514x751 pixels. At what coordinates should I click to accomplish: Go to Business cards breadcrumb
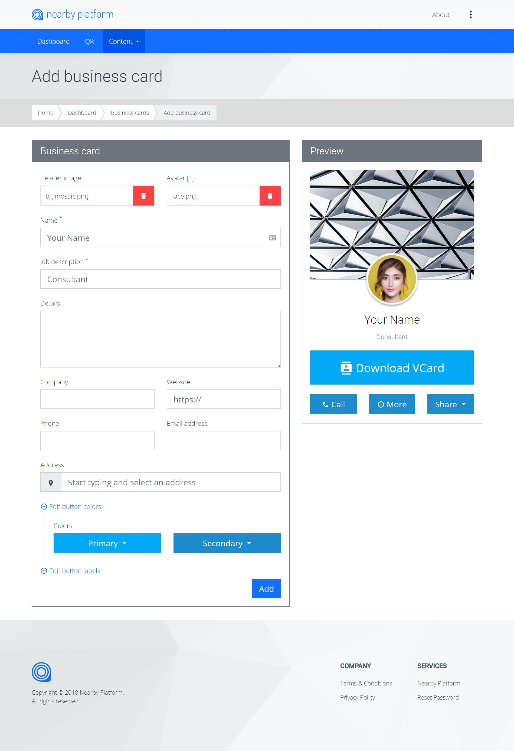130,113
